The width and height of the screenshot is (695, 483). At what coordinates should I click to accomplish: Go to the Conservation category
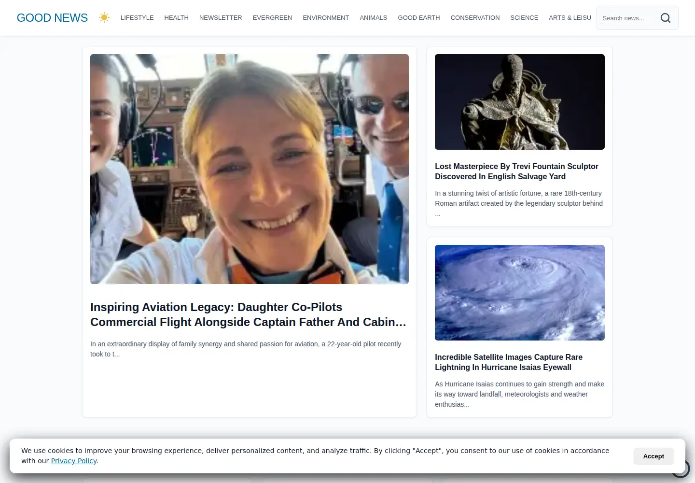[475, 18]
